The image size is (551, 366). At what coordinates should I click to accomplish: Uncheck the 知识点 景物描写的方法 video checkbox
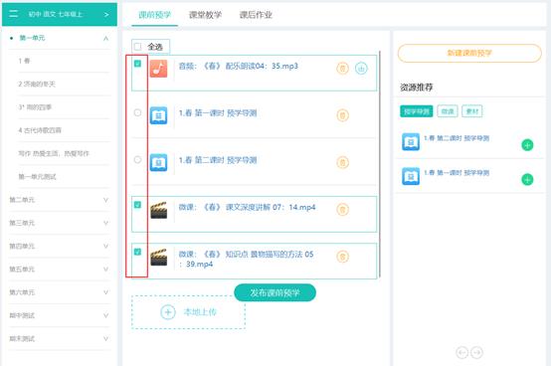137,252
